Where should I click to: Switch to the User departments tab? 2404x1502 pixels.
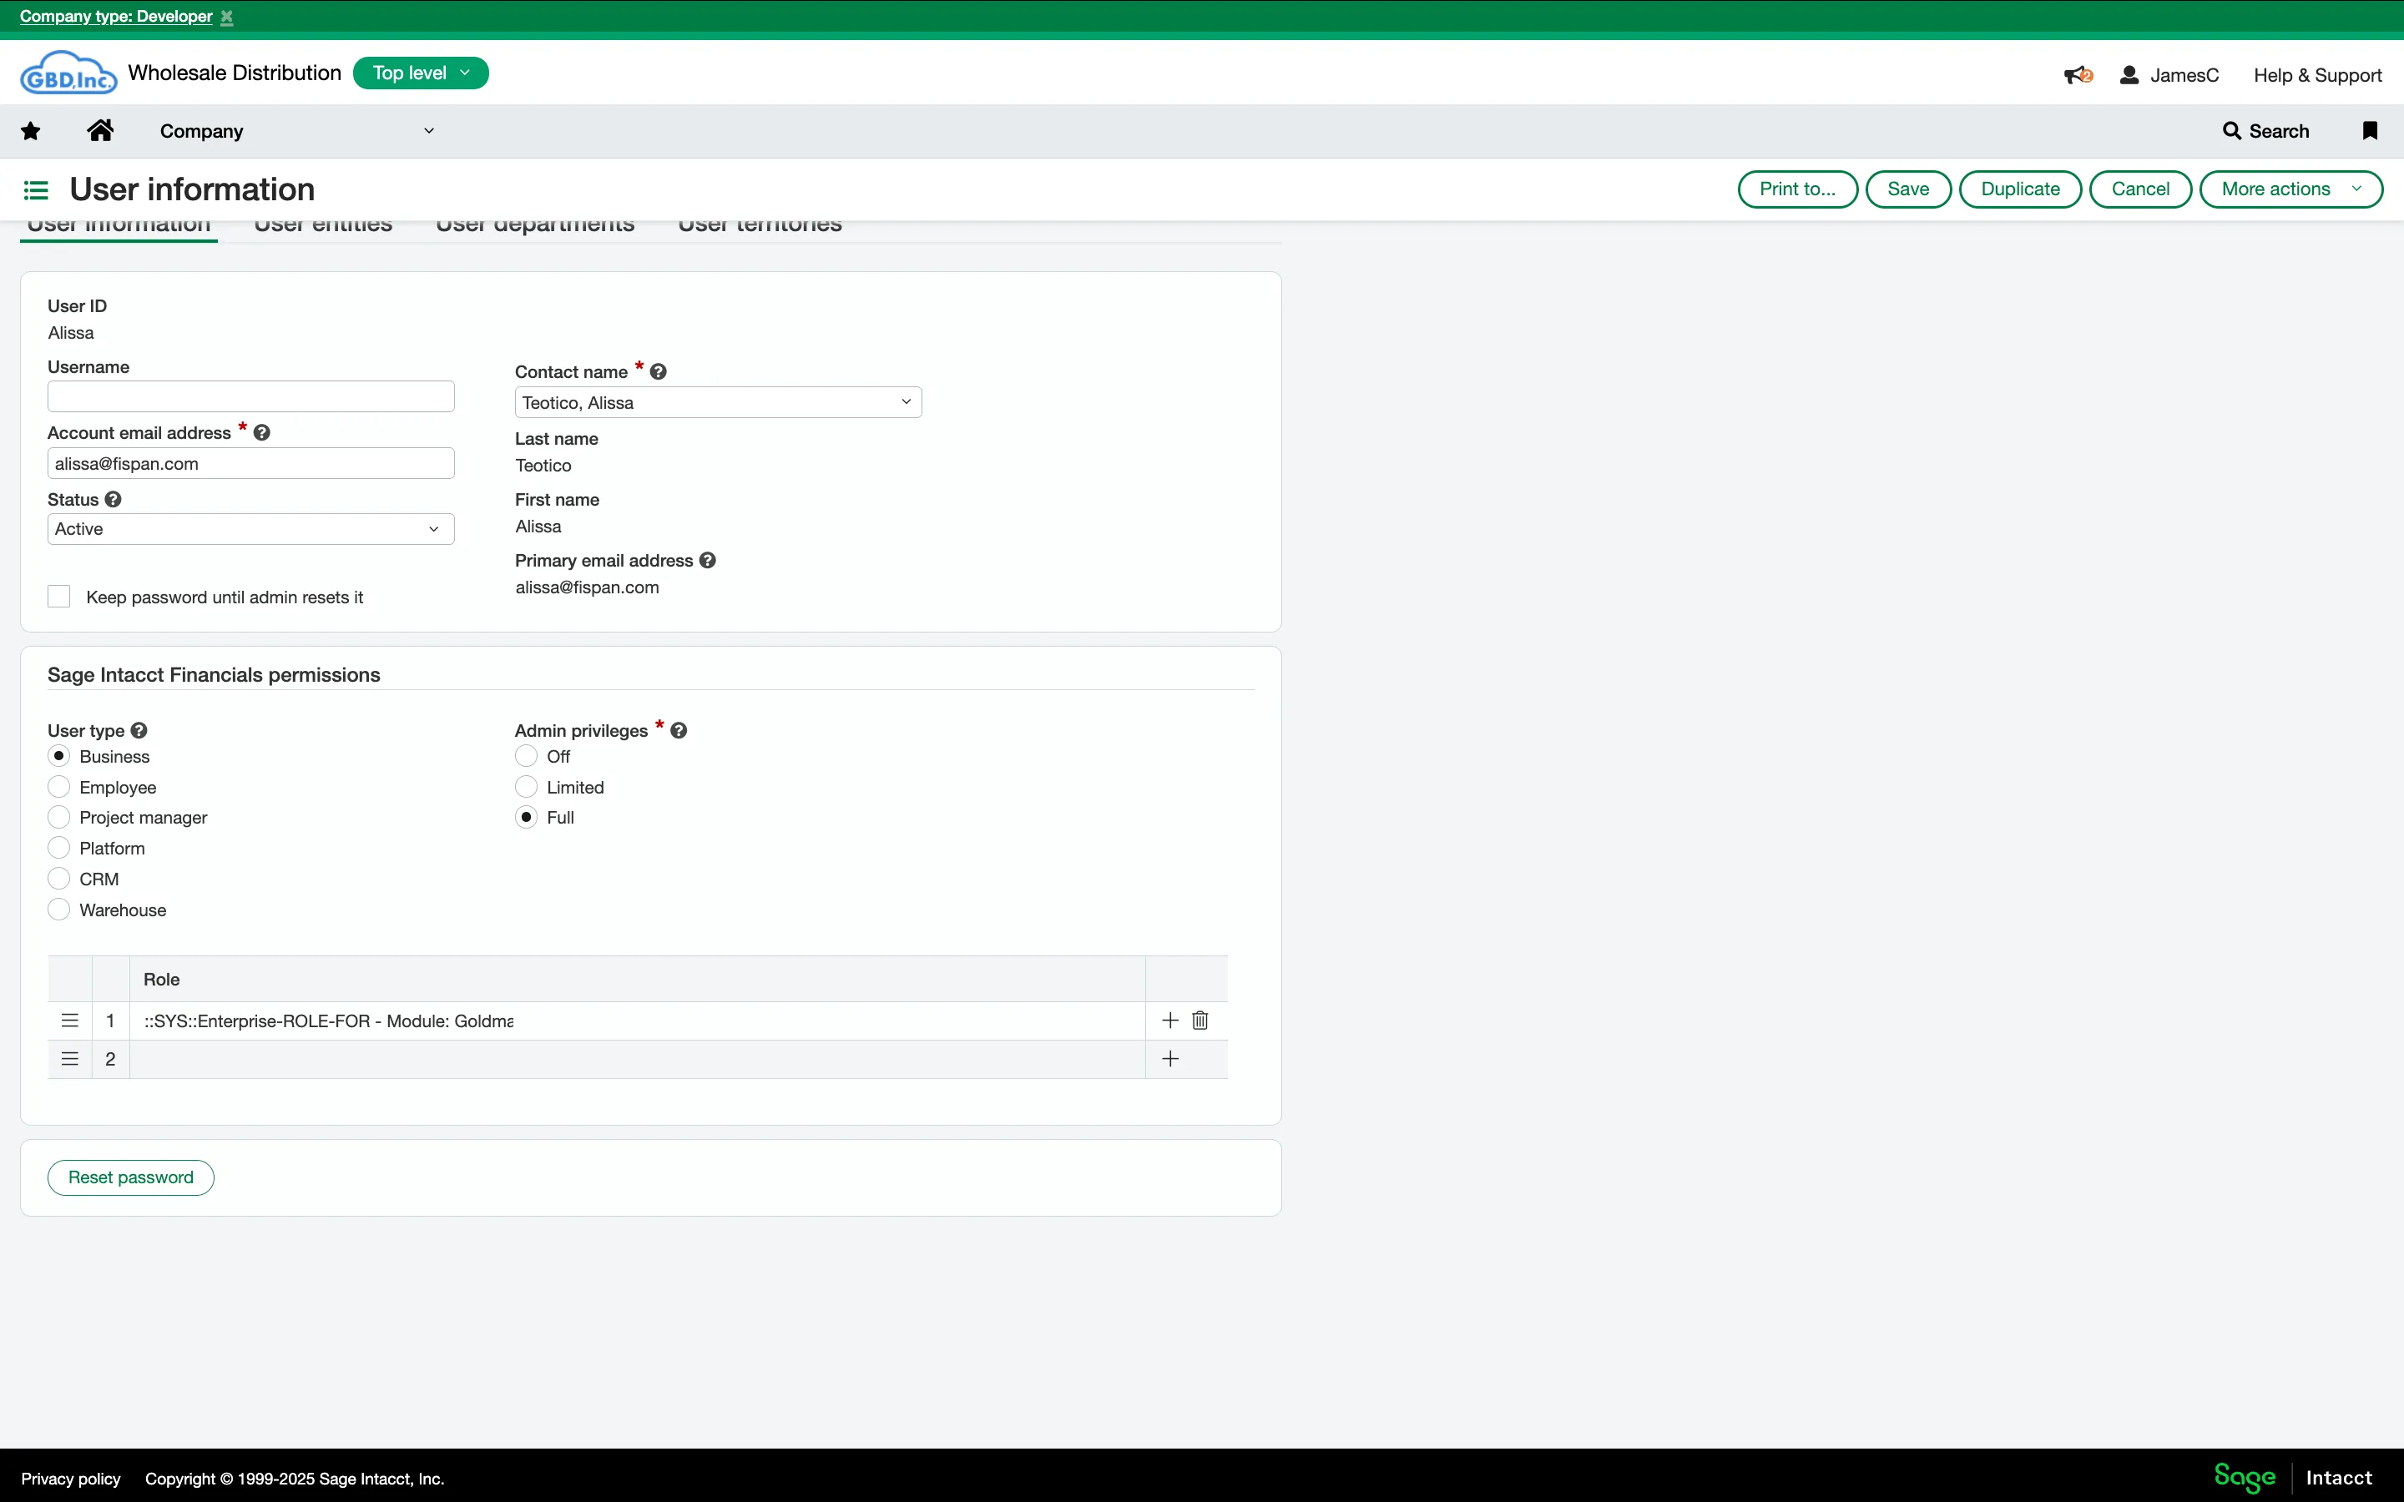(x=535, y=226)
